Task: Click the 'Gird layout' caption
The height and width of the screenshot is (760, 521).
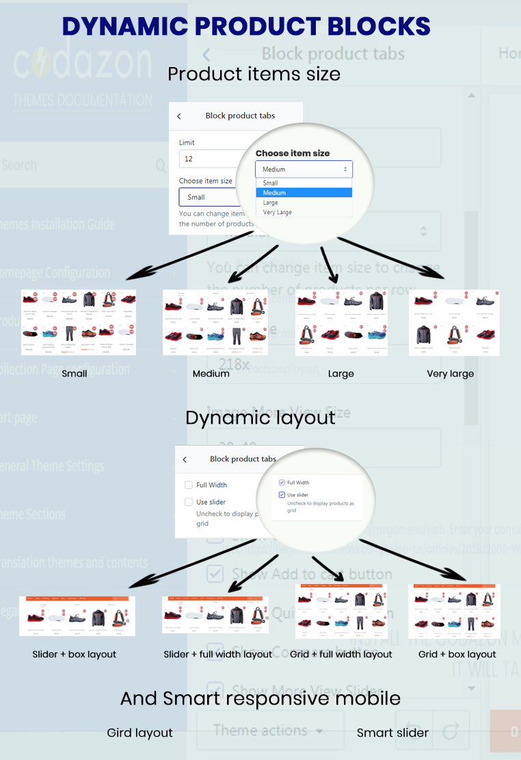Action: coord(139,733)
